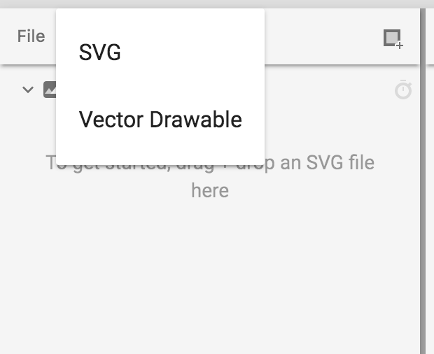Click the word "here" in the hint

210,190
